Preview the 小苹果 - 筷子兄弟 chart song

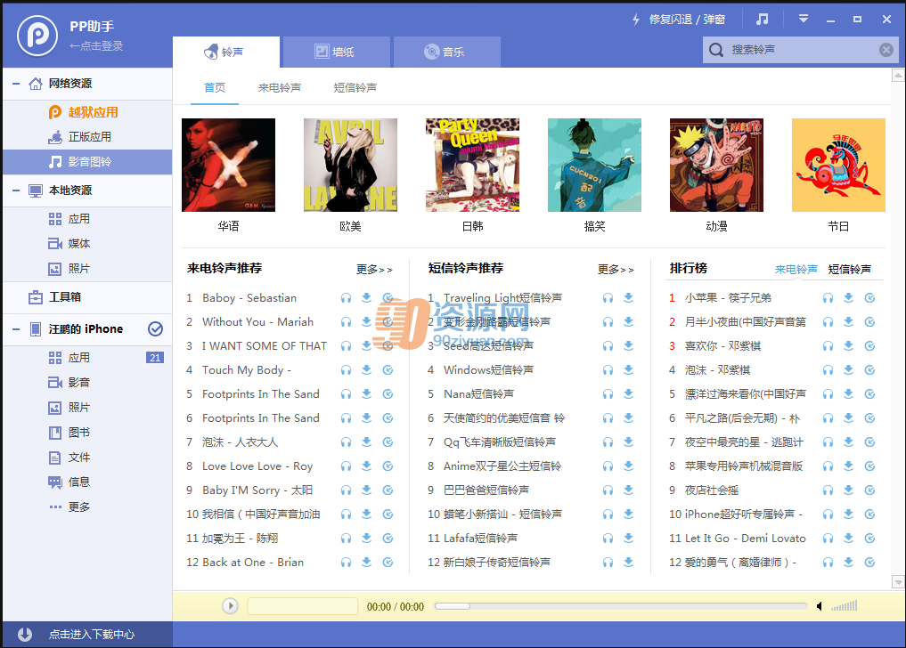pos(828,298)
